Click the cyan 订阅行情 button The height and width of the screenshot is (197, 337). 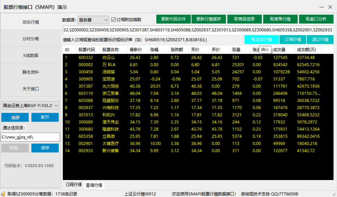point(293,40)
